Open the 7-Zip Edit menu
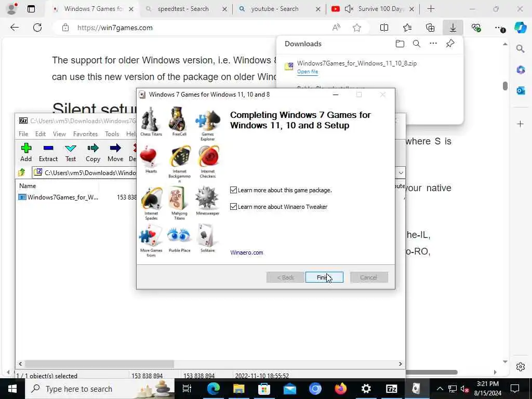This screenshot has width=532, height=399. [x=41, y=134]
